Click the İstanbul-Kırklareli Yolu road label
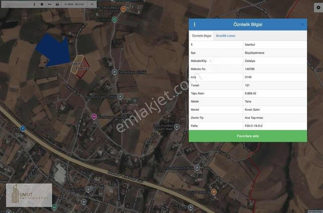Image resolution: width=323 pixels, height=213 pixels. 125,177
